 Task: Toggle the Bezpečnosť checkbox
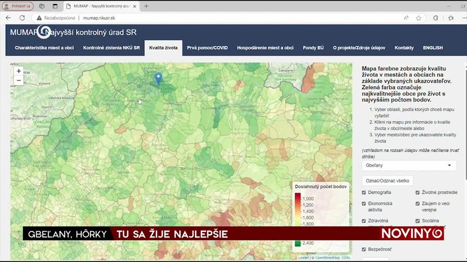coord(364,250)
